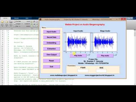This screenshot has width=136, height=102.
Task: Click the Stego Audio waveform plot
Action: tap(105, 42)
